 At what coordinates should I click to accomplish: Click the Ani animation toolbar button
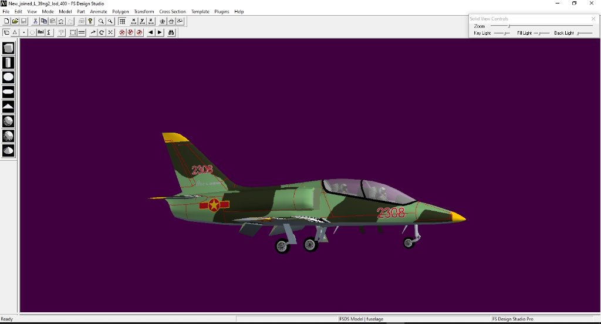point(40,32)
